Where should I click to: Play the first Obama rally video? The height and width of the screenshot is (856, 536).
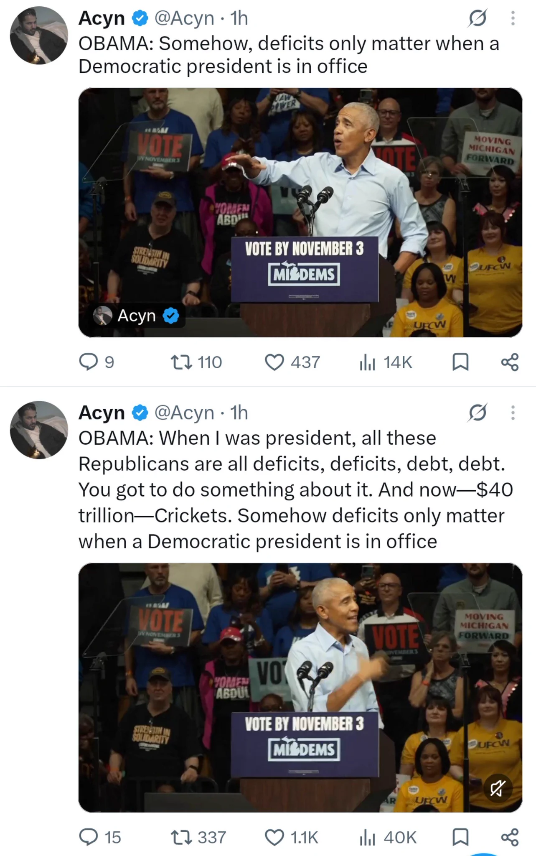300,212
